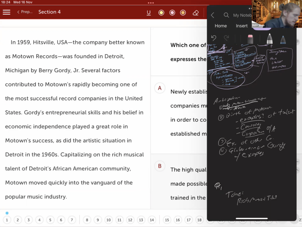The image size is (302, 227).
Task: Select the highlight eraser tool in header
Action: point(195,12)
